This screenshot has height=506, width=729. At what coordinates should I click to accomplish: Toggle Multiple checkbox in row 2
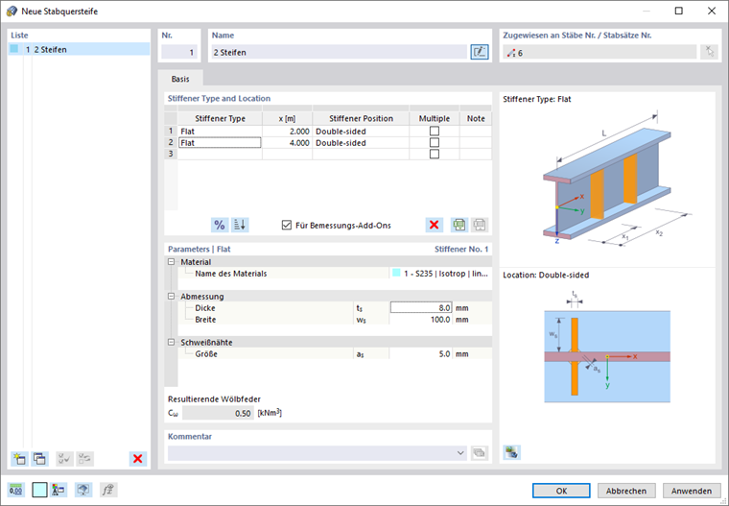click(x=435, y=142)
